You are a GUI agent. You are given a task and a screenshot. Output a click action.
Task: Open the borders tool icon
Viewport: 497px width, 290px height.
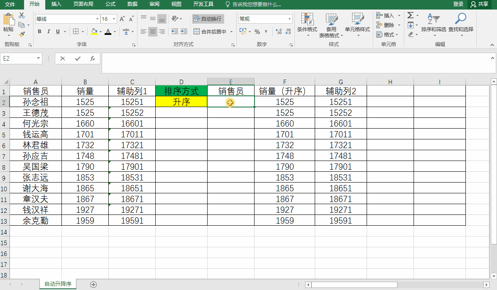pyautogui.click(x=76, y=32)
